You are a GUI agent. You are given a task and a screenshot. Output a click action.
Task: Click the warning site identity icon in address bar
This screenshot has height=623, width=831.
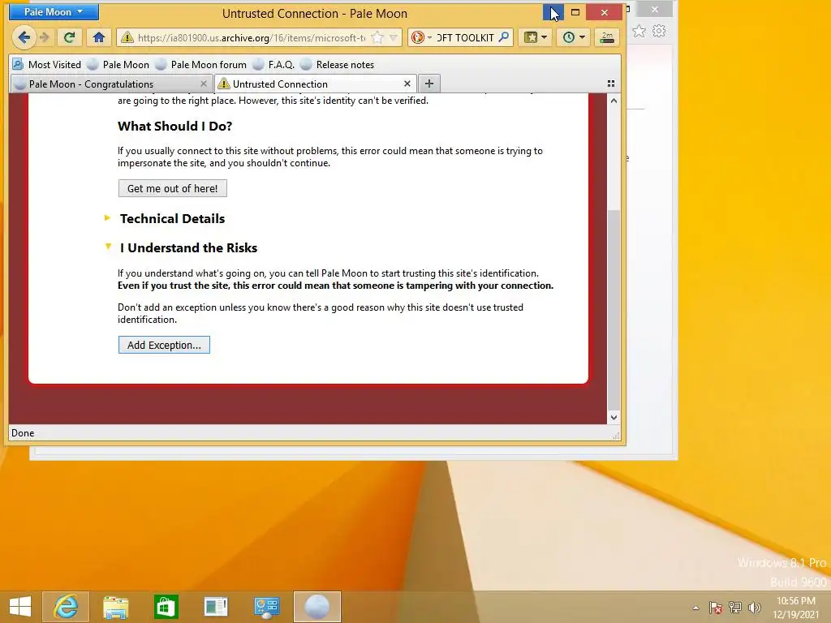(x=127, y=37)
